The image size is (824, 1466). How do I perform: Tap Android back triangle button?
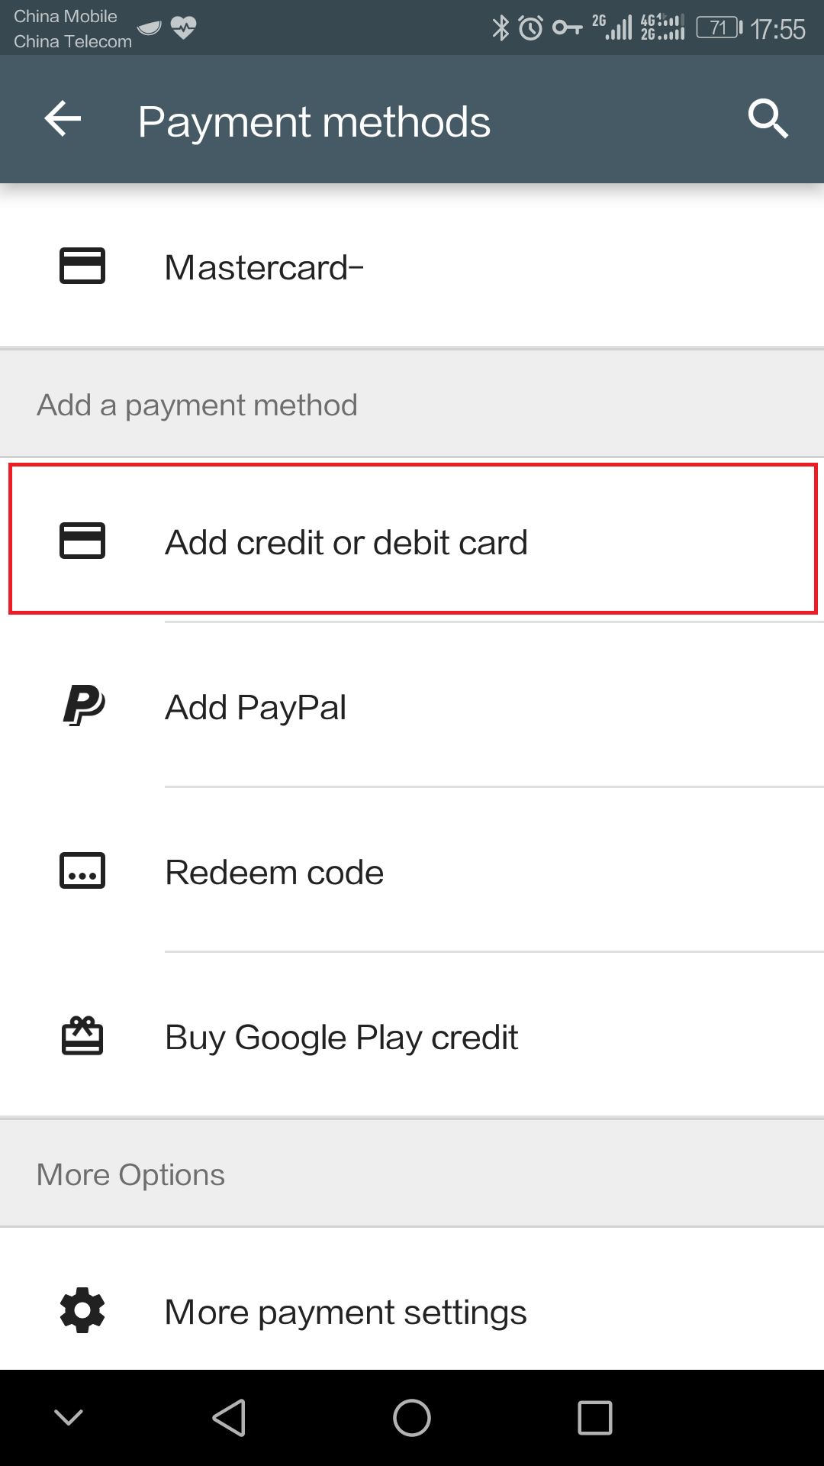click(229, 1418)
